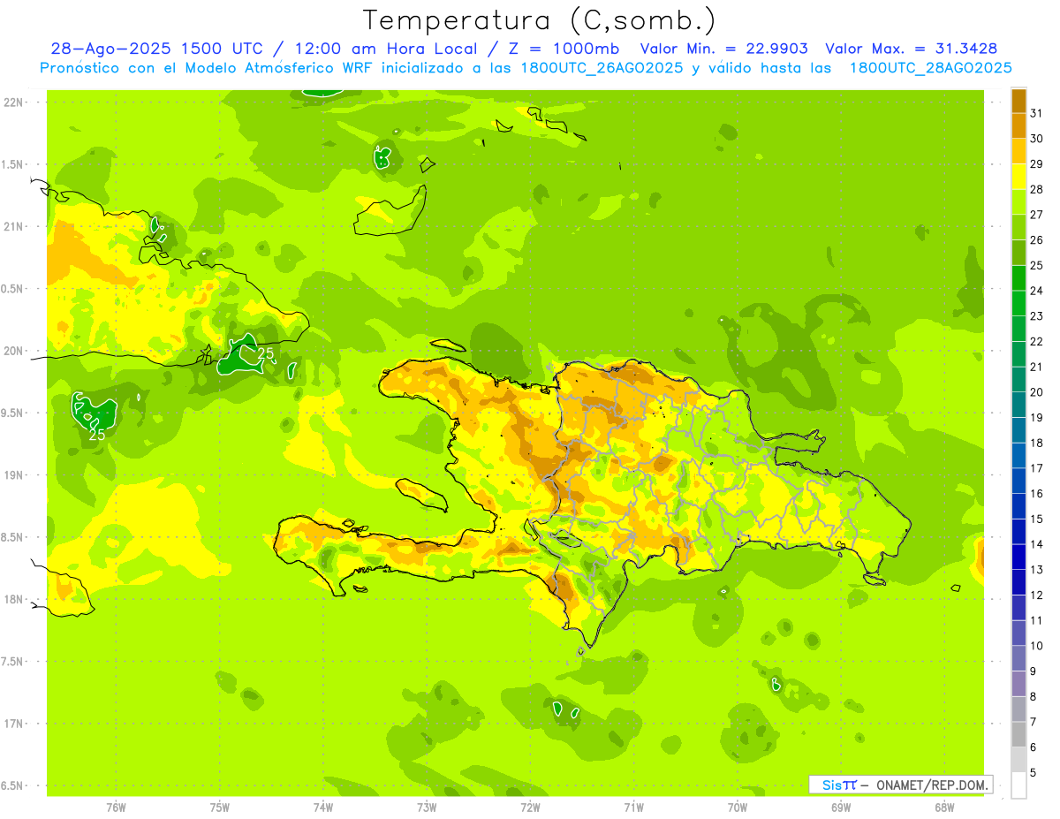The image size is (1060, 819).
Task: Click the 31 value on the color scale
Action: [x=1036, y=113]
